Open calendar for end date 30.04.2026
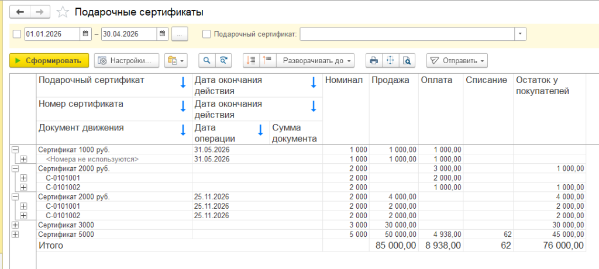 pos(163,34)
